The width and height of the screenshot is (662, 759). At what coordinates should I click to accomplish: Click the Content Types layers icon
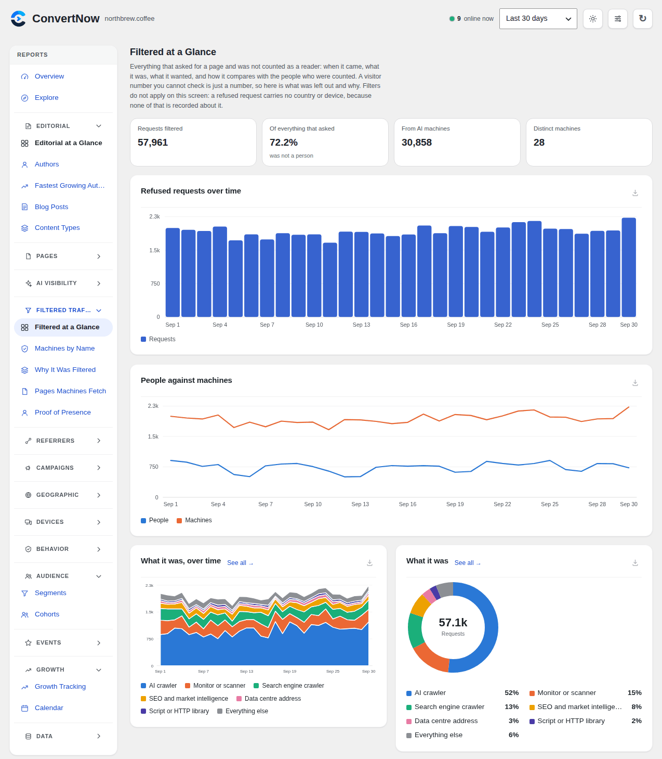click(x=24, y=228)
